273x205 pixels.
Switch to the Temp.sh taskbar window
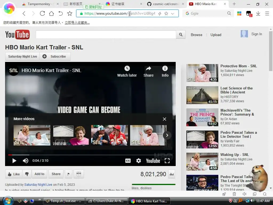(x=64, y=201)
